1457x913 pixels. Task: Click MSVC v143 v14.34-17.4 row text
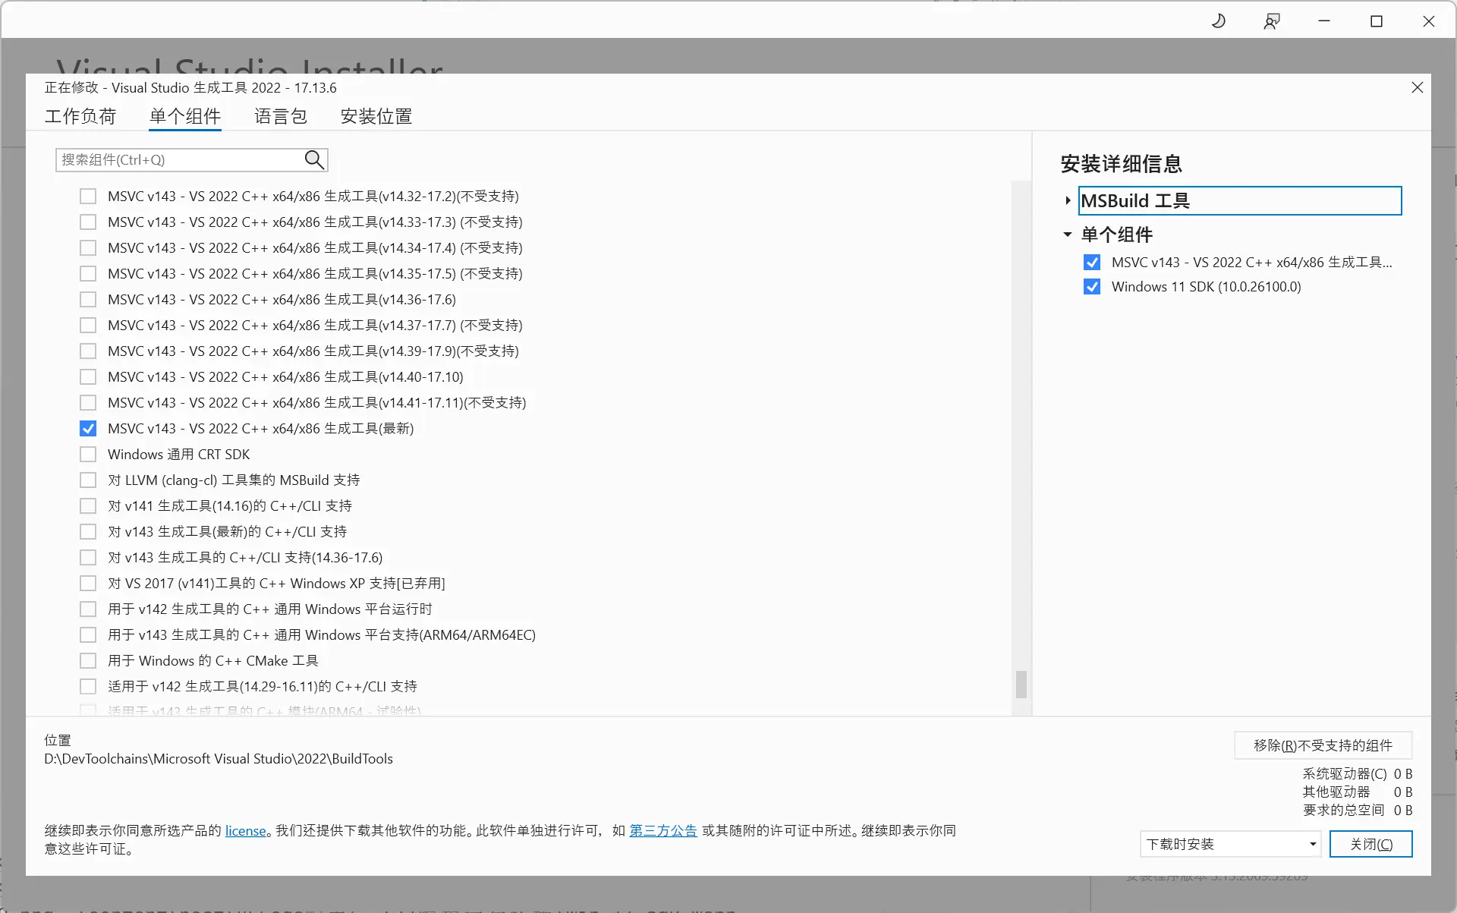coord(315,248)
